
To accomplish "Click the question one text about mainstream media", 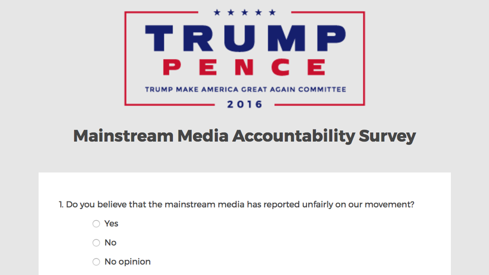I will [240, 205].
